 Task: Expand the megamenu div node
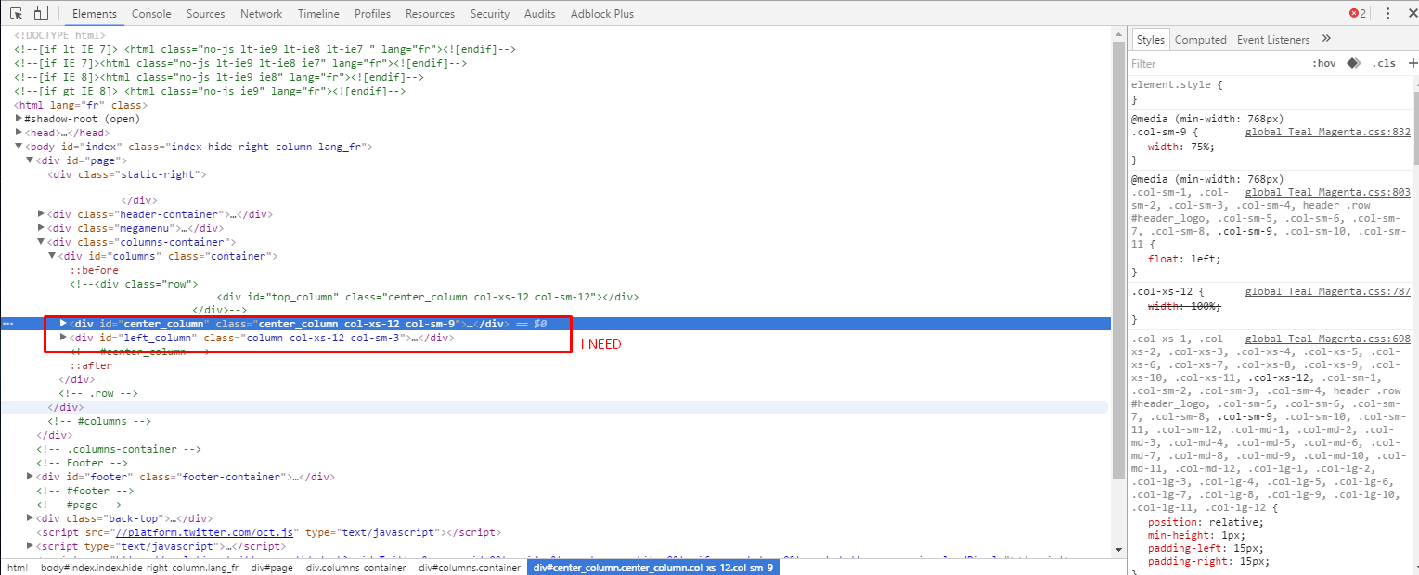42,228
